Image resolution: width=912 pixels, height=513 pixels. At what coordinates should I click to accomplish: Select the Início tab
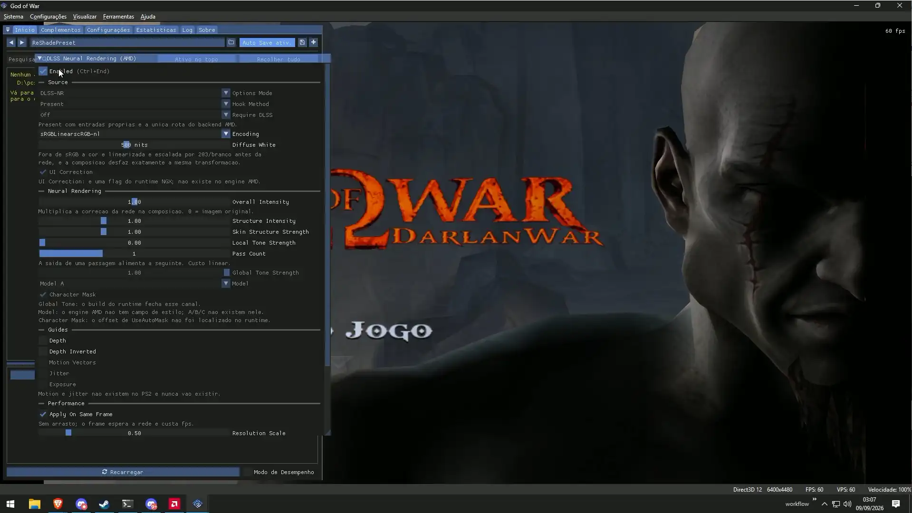click(x=25, y=30)
